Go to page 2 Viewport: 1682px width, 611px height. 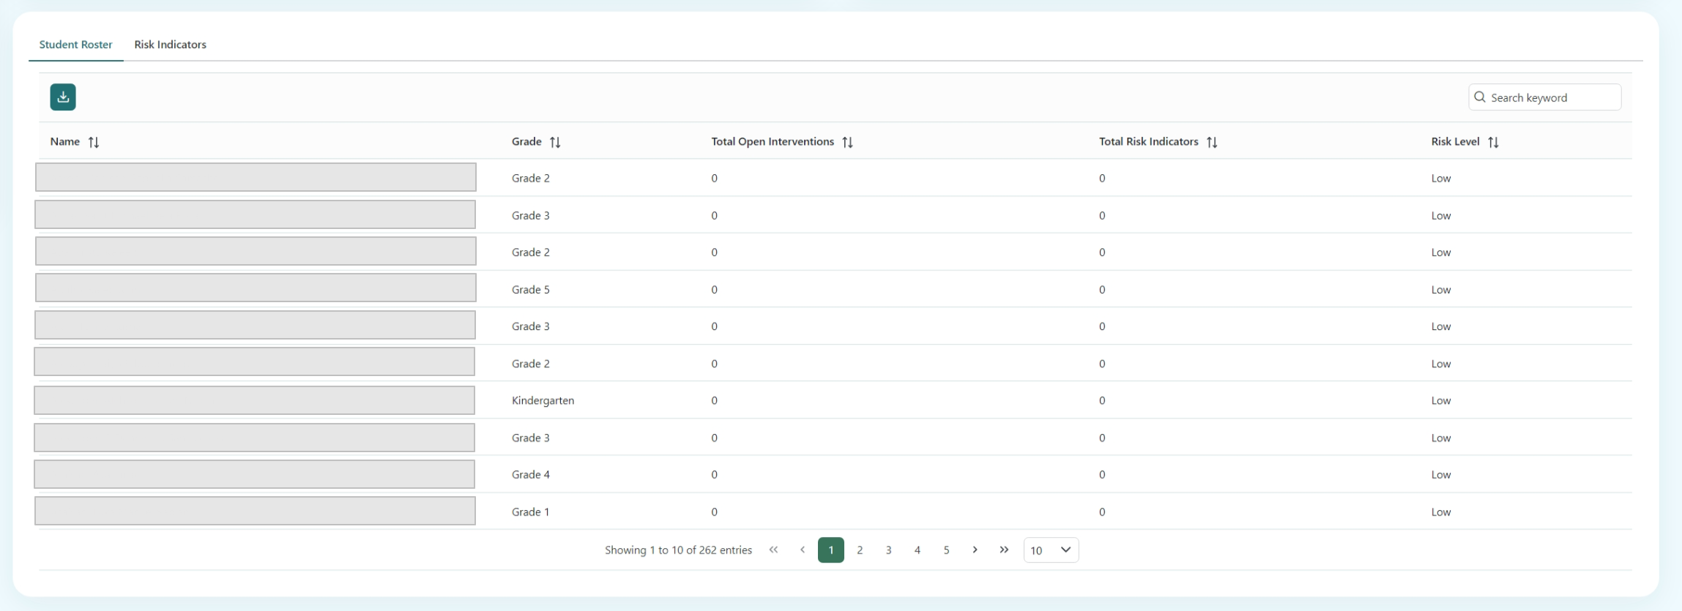[860, 550]
